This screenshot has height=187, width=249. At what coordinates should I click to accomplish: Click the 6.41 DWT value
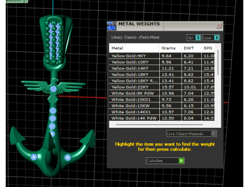pos(188,62)
